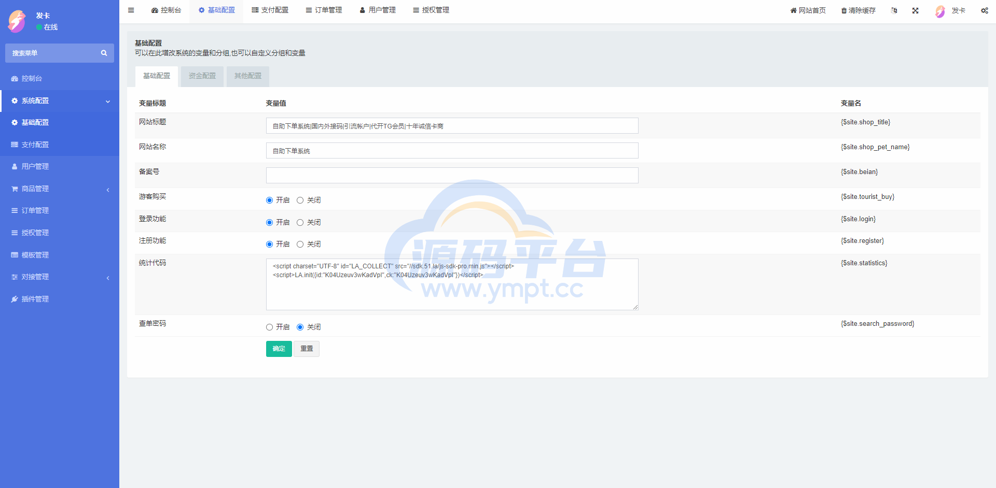Click the cart icon beside sidebar 商品管理
The height and width of the screenshot is (488, 996).
click(15, 189)
